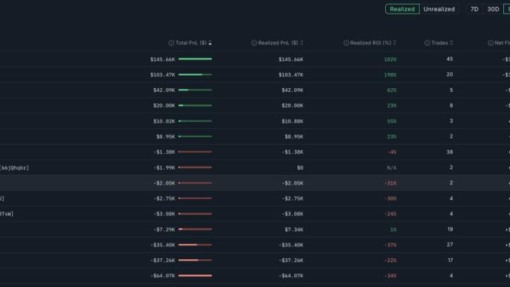Click trades count 27
This screenshot has width=510, height=287.
pyautogui.click(x=450, y=245)
